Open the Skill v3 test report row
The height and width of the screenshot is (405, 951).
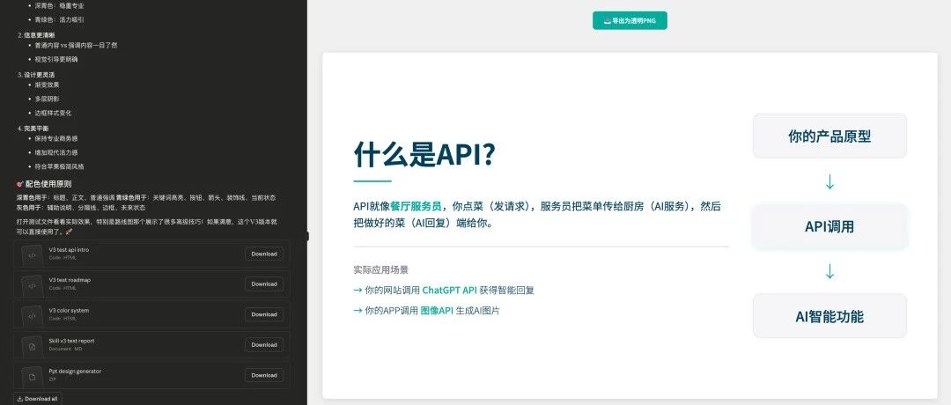click(151, 345)
